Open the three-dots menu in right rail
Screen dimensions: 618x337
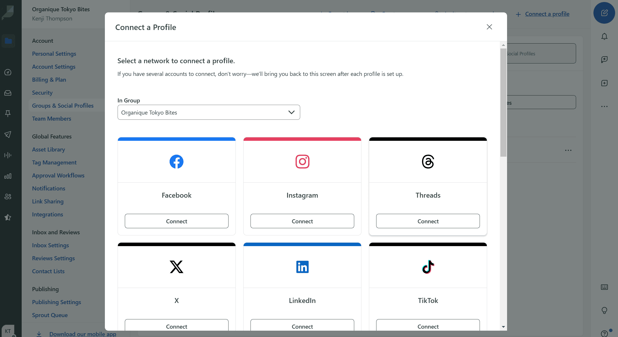(x=604, y=106)
